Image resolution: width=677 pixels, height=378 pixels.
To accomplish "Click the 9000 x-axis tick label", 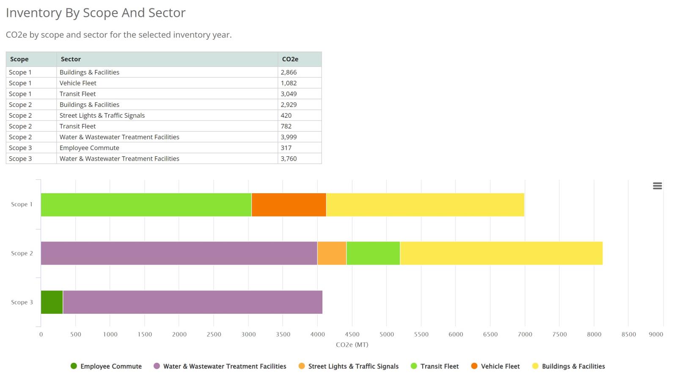I will [x=656, y=334].
